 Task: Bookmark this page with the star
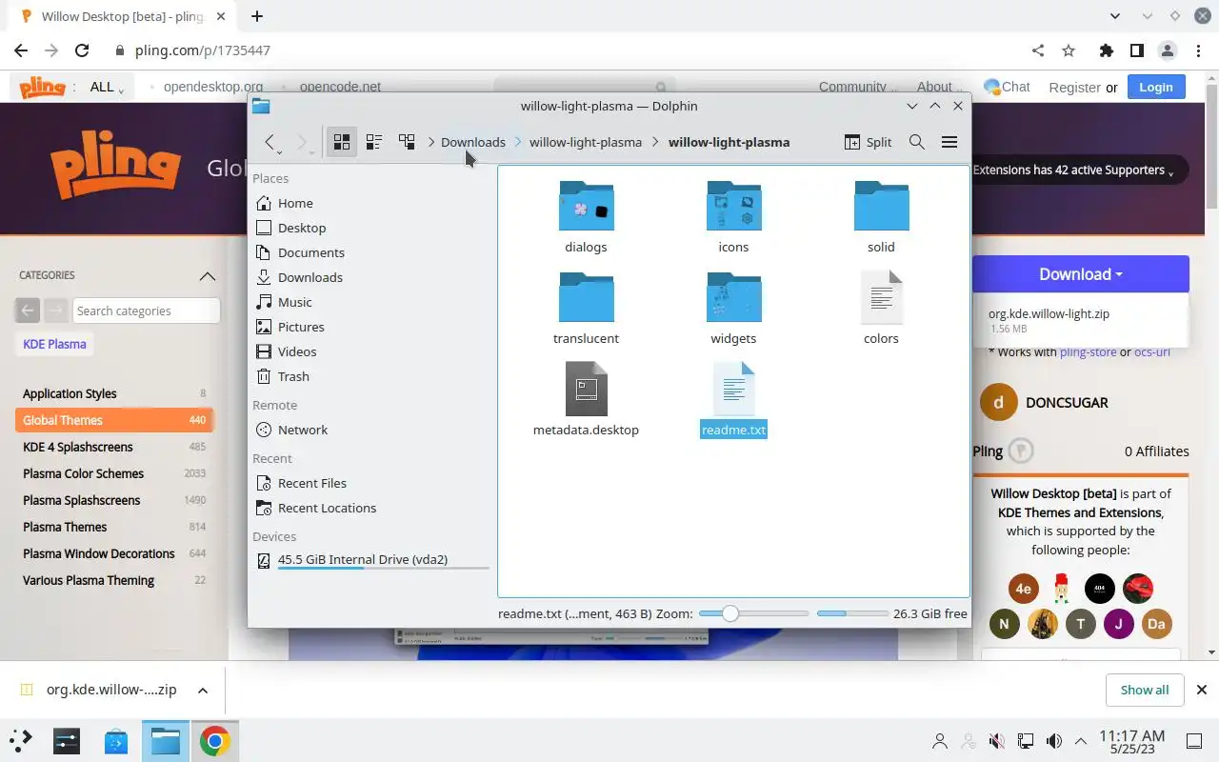coord(1069,50)
